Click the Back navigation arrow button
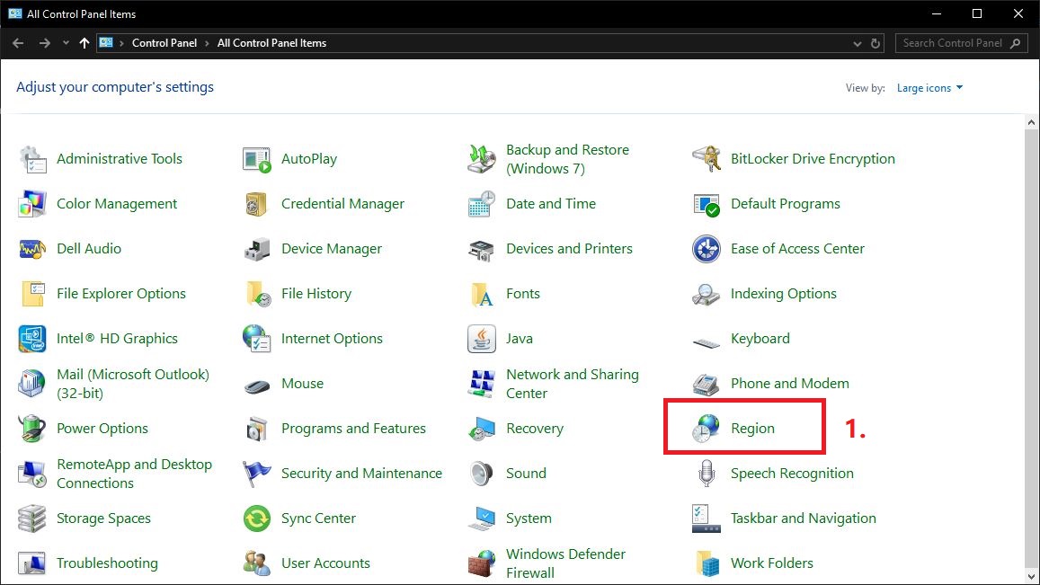This screenshot has height=585, width=1040. coord(18,43)
